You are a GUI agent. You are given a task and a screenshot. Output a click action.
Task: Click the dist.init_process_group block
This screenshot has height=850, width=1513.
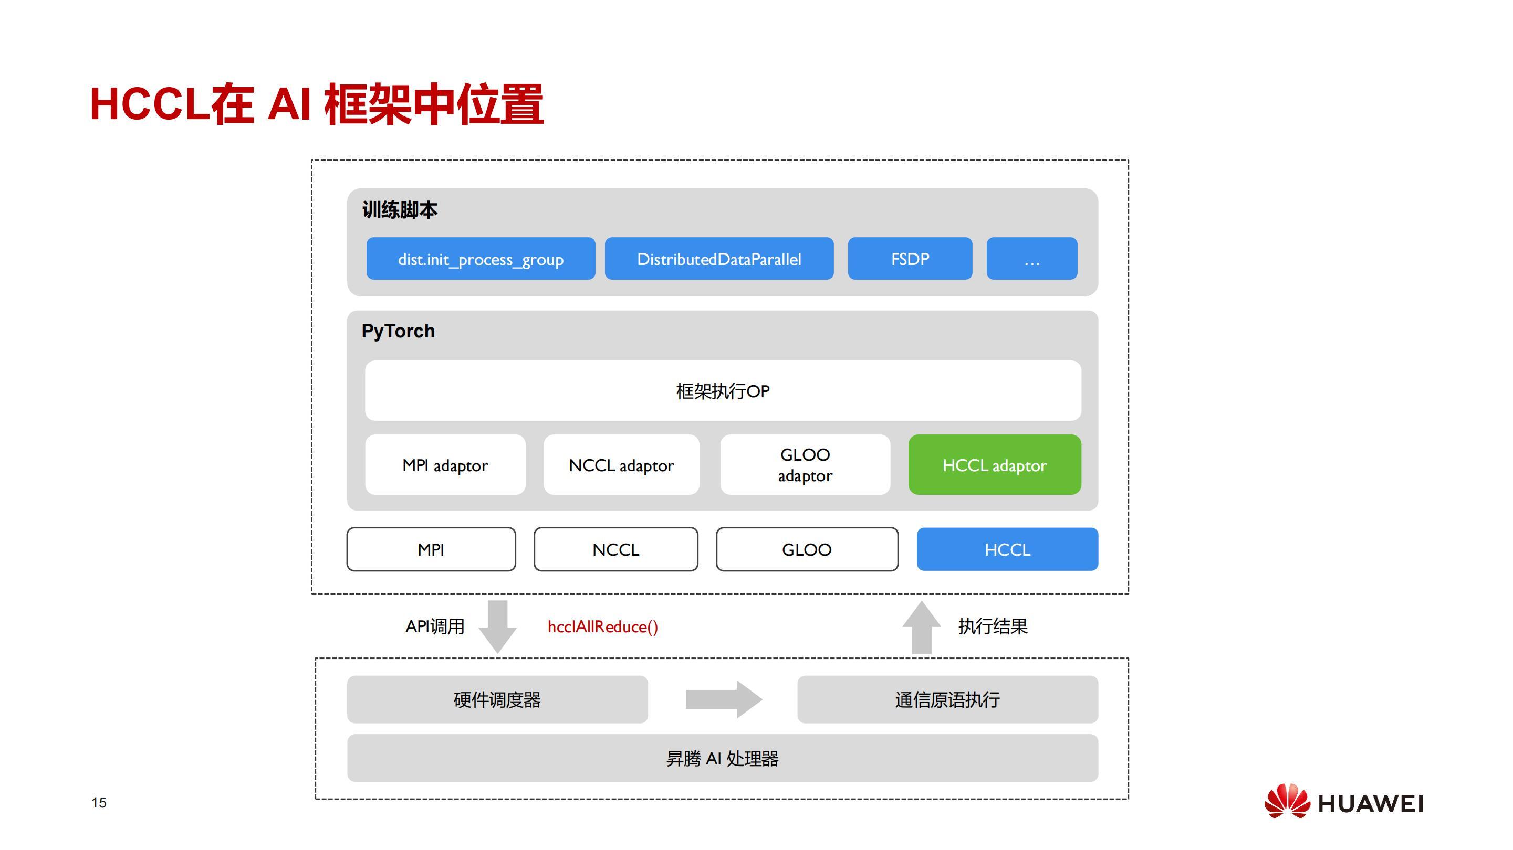[x=481, y=258]
